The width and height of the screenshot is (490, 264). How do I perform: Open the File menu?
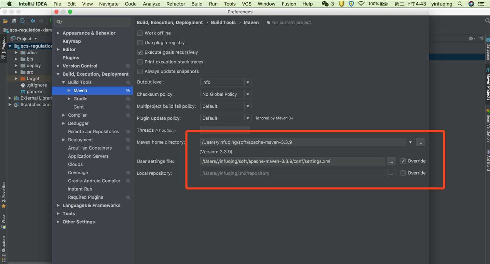tap(57, 4)
